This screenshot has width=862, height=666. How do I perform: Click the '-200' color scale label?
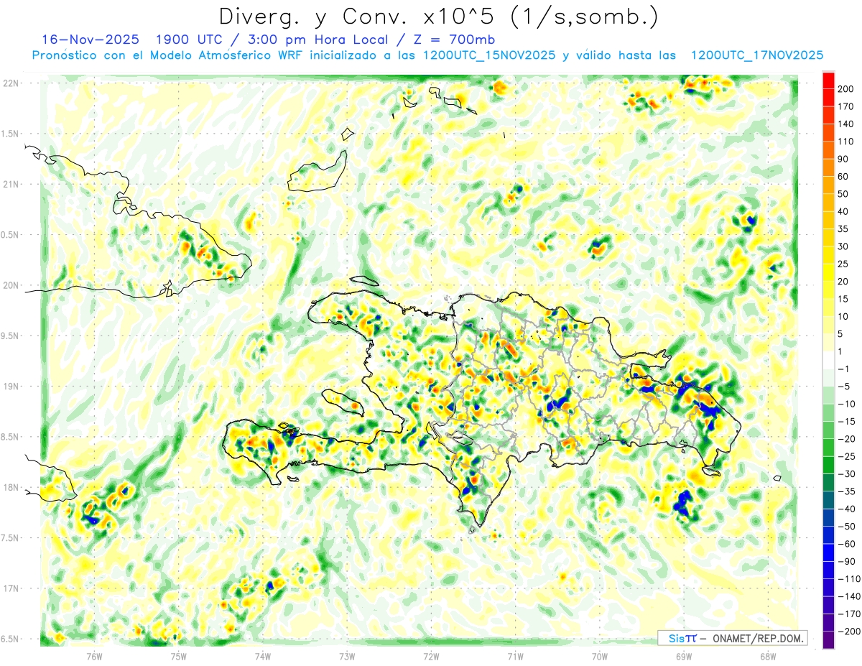[848, 632]
